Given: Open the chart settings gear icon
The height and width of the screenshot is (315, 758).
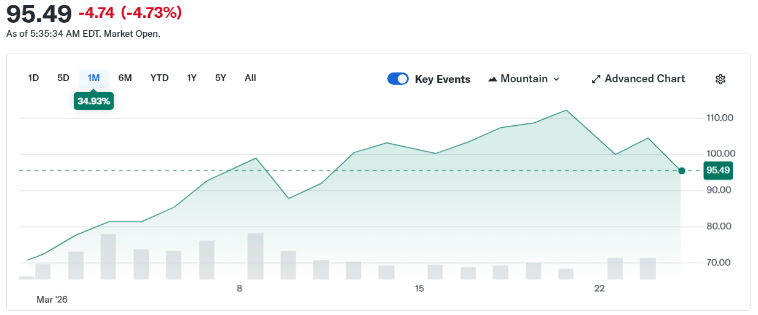Looking at the screenshot, I should 720,79.
